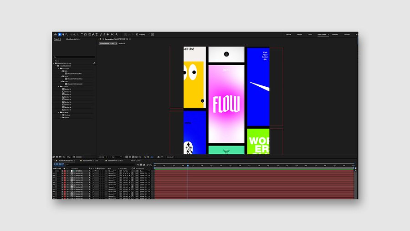Open the FRAMEWORK 10 1609 timeline tab
The image size is (410, 231).
(91, 161)
